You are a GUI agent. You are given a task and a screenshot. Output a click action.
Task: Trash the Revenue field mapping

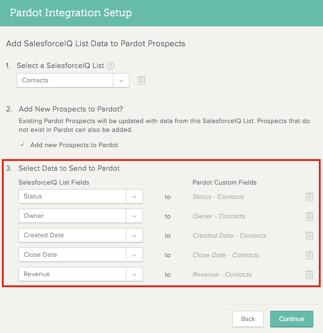pyautogui.click(x=309, y=275)
